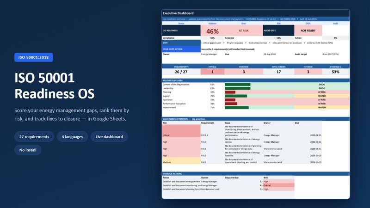Screen dimensions: 370x208
Task: Click the Audit target date 8 Jan 2027
Action: click(x=330, y=54)
